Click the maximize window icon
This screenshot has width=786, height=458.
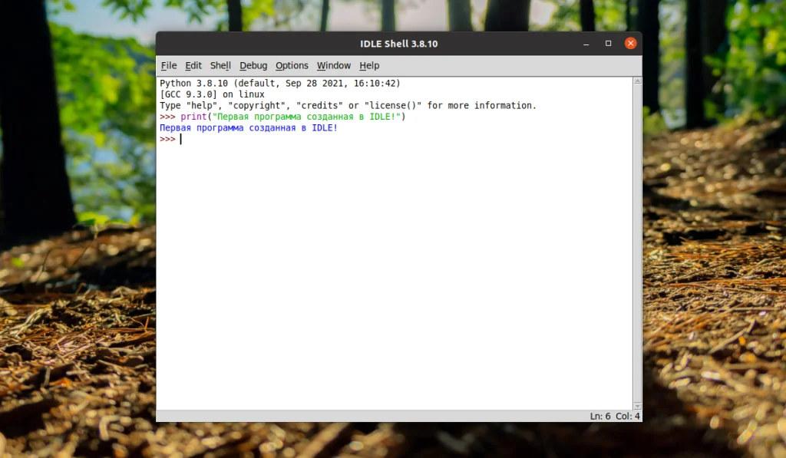pyautogui.click(x=608, y=44)
